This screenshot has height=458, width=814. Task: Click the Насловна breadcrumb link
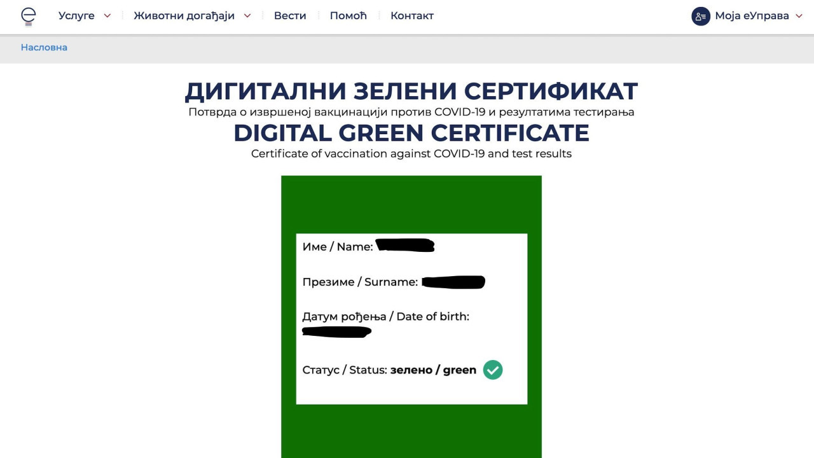[x=44, y=48]
